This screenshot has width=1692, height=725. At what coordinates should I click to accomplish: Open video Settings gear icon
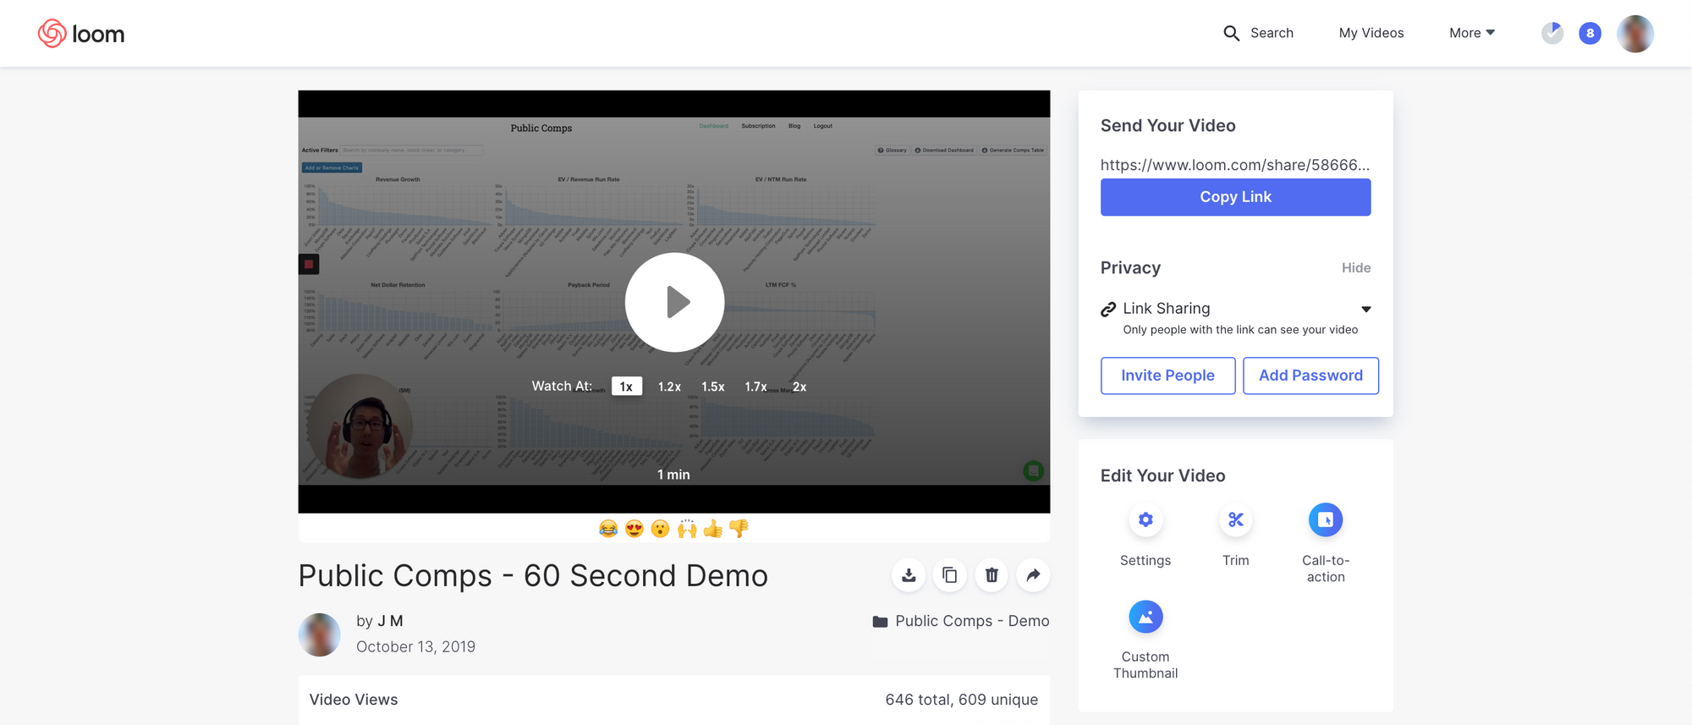click(x=1145, y=519)
